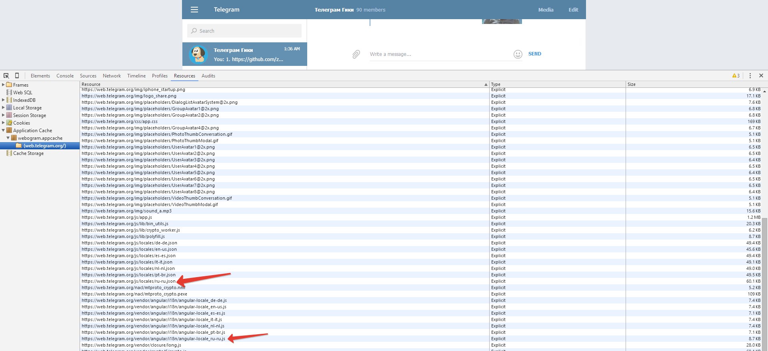Collapse the webogram.appcache node
768x351 pixels.
8,138
